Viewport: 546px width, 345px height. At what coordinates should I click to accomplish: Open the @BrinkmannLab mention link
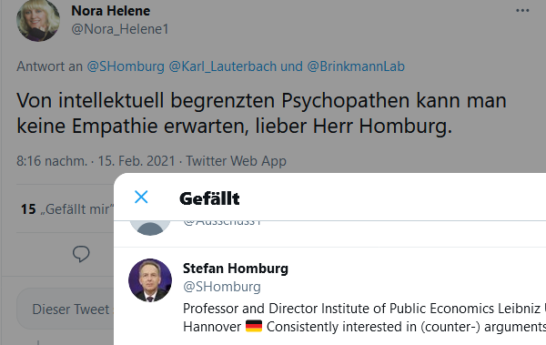356,66
